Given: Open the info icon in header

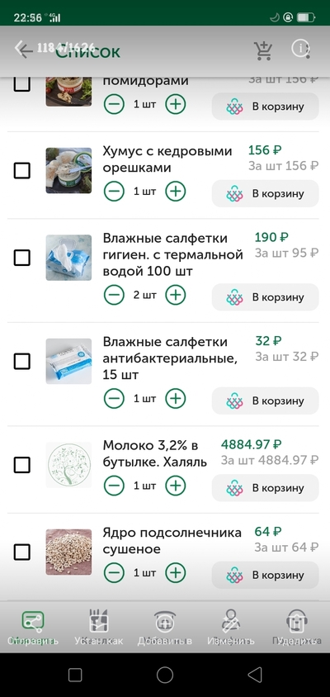Looking at the screenshot, I should [x=300, y=49].
